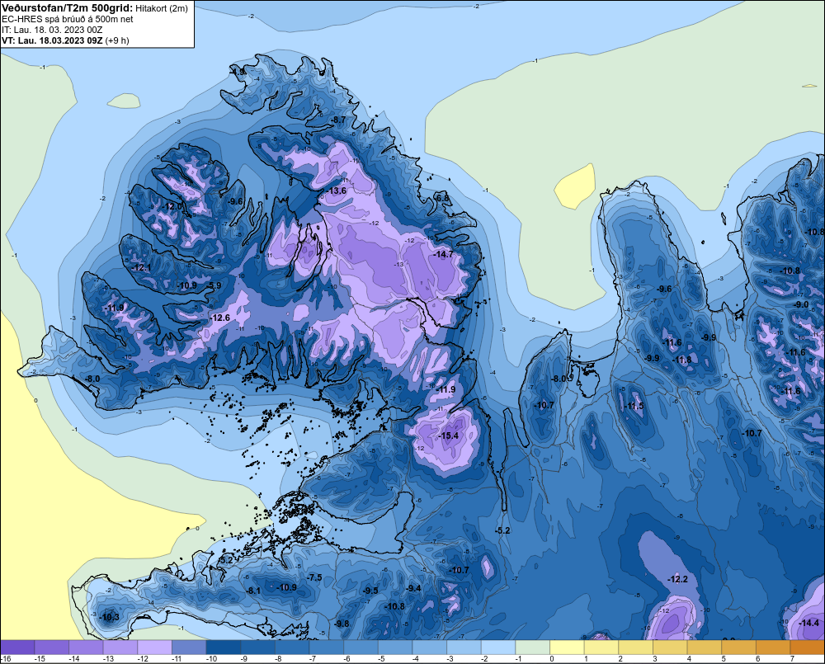The width and height of the screenshot is (825, 664).
Task: Click the -5.9 temperature value
Action: pyautogui.click(x=214, y=285)
